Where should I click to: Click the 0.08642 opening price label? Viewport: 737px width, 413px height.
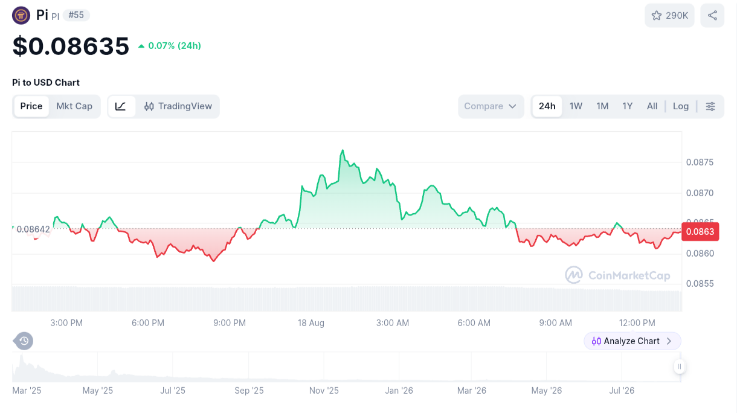click(x=33, y=229)
